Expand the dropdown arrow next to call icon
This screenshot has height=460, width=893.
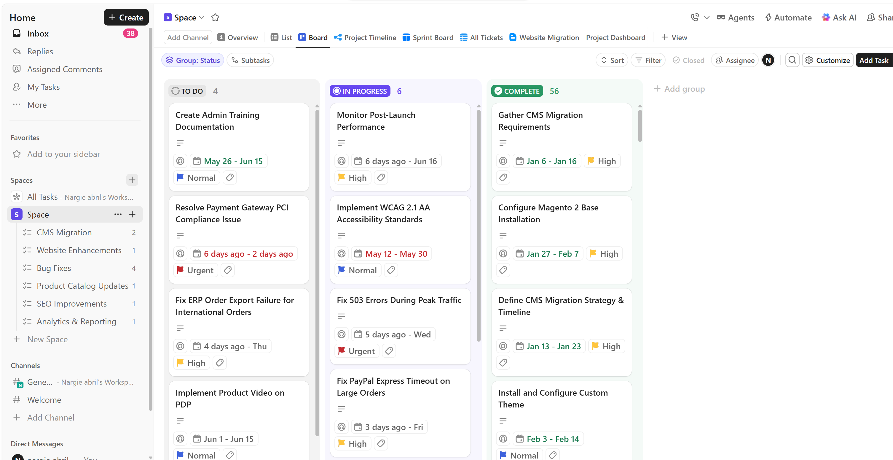coord(707,17)
